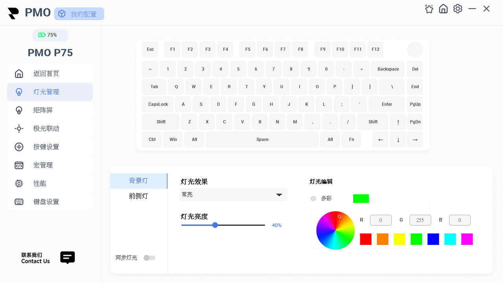The height and width of the screenshot is (283, 503).
Task: Select the 多彩 radio button
Action: 313,198
